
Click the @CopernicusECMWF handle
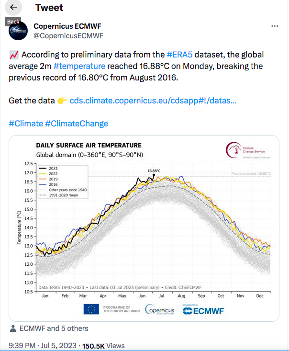[68, 35]
